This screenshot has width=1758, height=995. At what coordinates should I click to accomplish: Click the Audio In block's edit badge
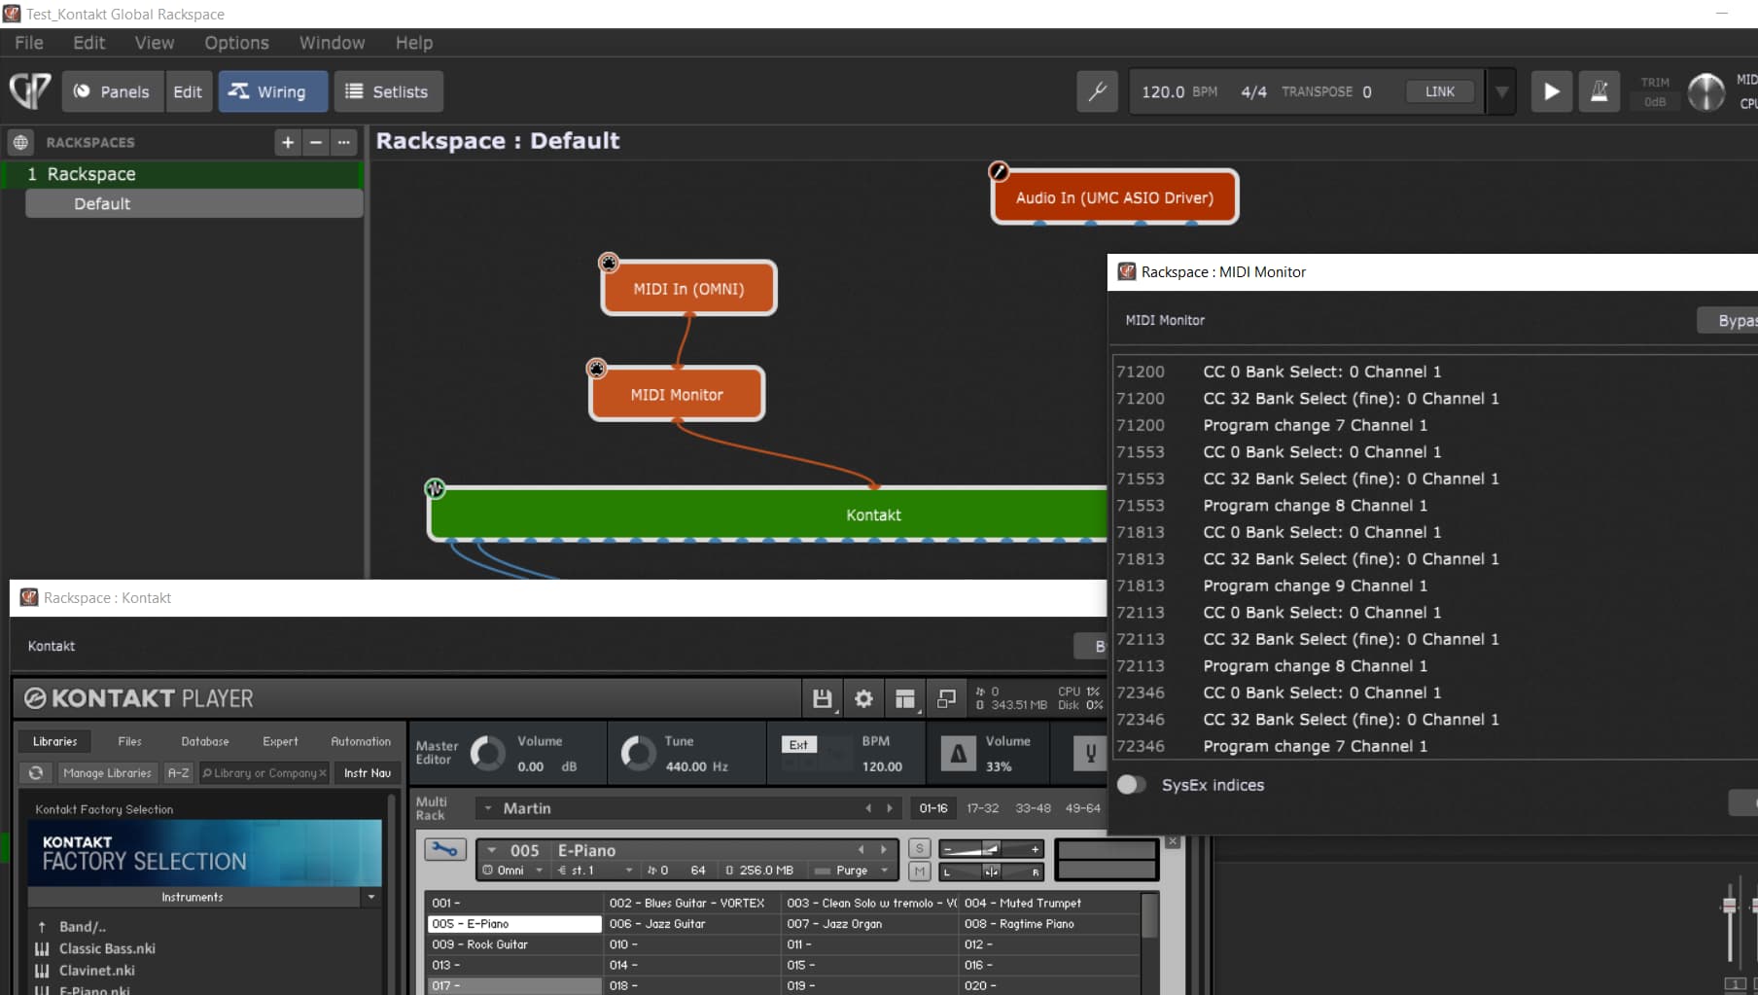pyautogui.click(x=999, y=171)
